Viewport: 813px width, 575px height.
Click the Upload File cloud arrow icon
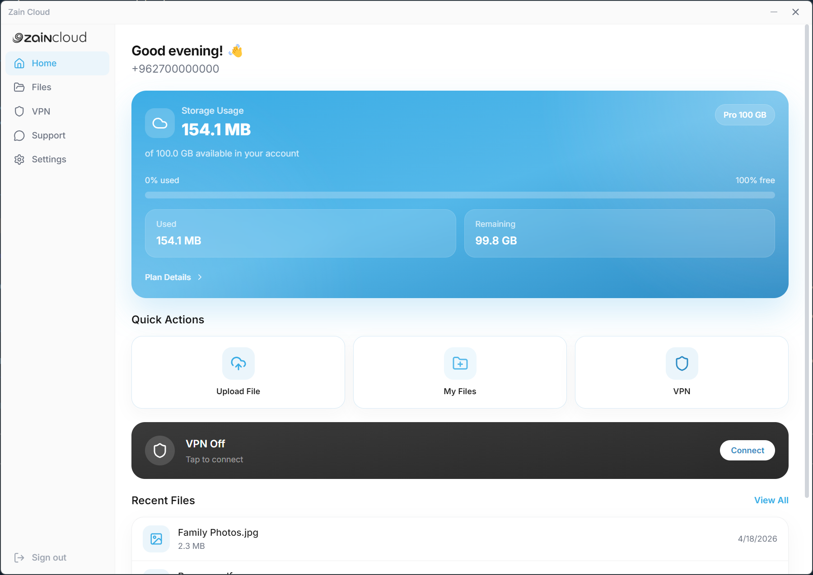(x=238, y=363)
